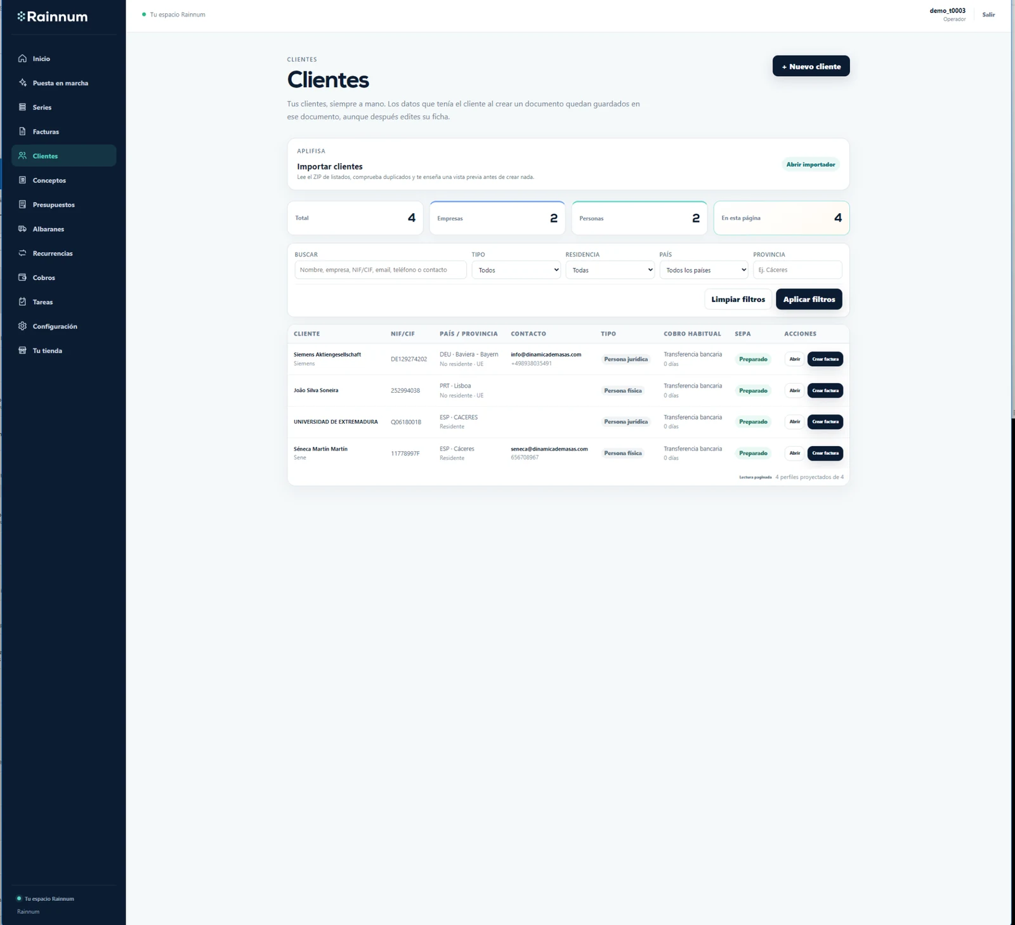The image size is (1015, 925).
Task: Click the Total summary card
Action: pyautogui.click(x=355, y=218)
